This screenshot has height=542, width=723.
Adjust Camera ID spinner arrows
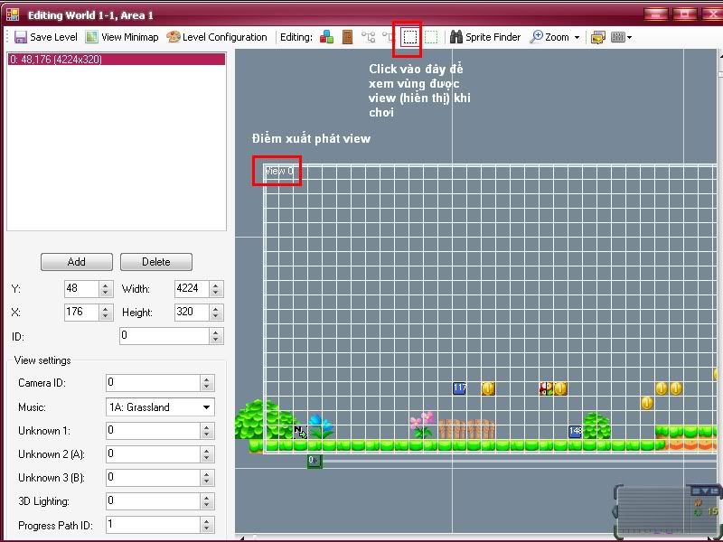(x=207, y=382)
